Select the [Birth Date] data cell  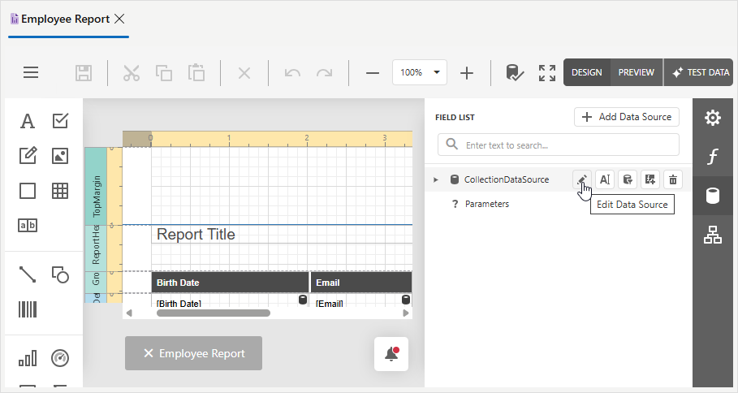coord(230,300)
